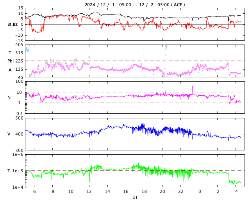This screenshot has width=250, height=200.
Task: Click the '4' hour label on the UT axis
Action: pyautogui.click(x=236, y=191)
